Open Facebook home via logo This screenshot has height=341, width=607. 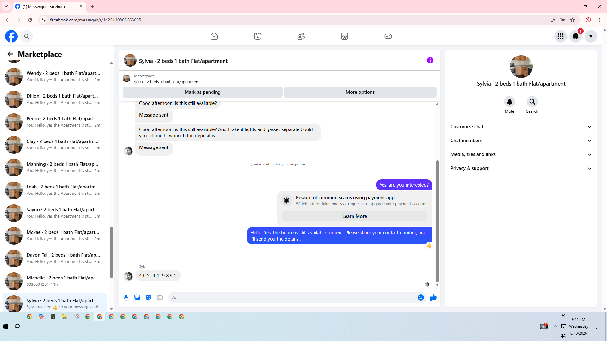click(11, 36)
